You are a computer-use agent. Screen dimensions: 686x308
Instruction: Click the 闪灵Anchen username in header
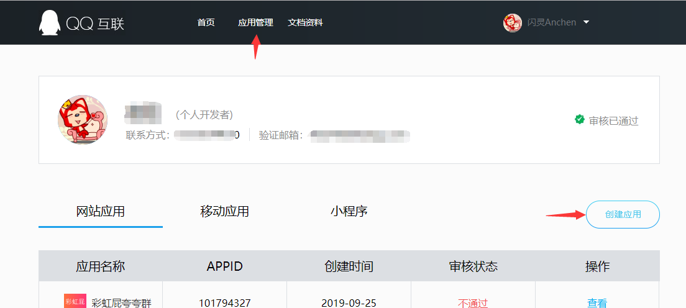(551, 23)
